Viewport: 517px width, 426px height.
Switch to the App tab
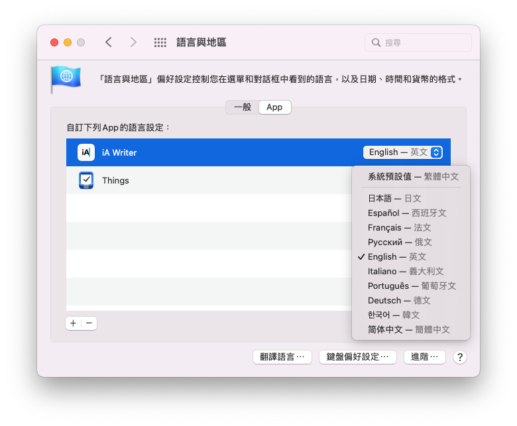[274, 107]
